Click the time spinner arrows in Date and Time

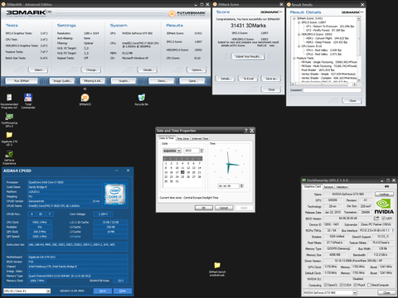241,185
